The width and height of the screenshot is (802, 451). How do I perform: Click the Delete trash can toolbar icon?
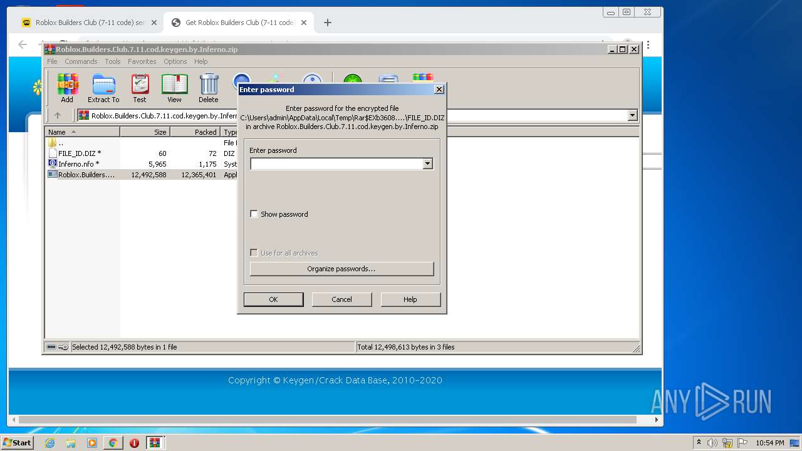point(209,88)
